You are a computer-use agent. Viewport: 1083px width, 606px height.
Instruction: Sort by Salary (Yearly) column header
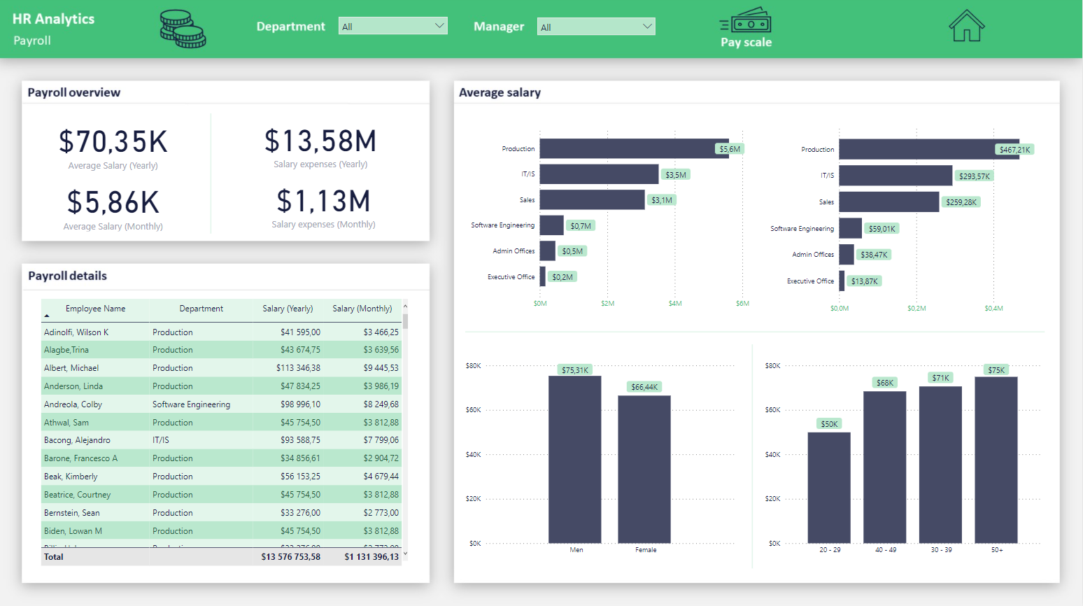[288, 309]
